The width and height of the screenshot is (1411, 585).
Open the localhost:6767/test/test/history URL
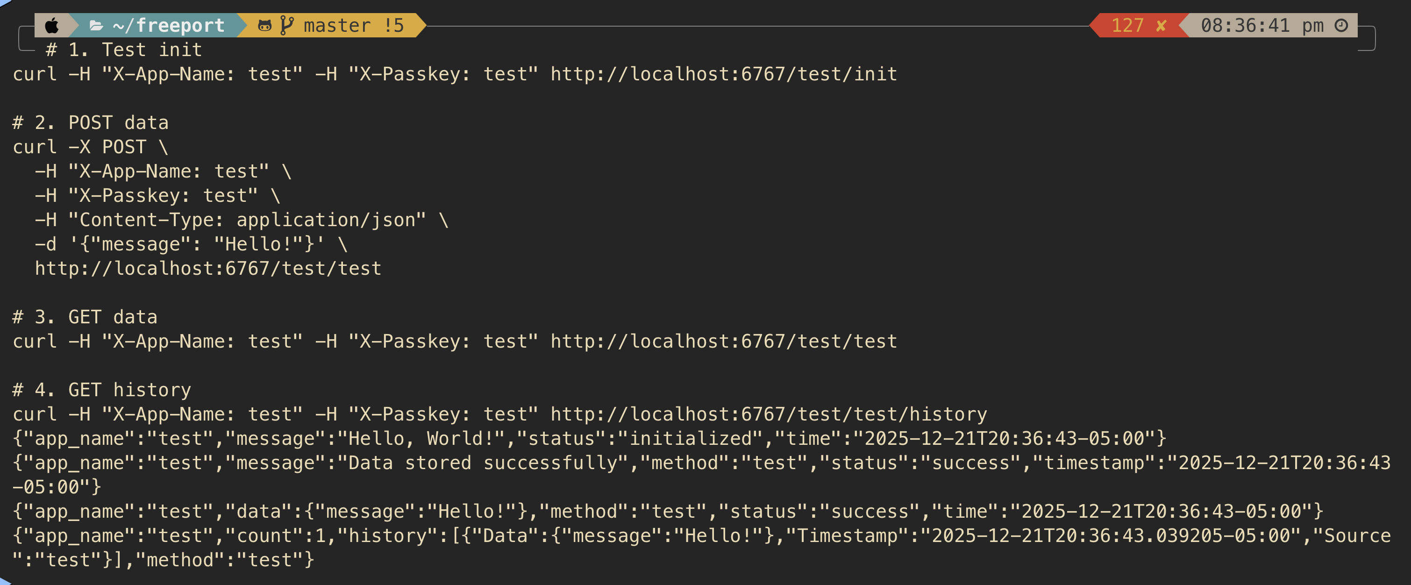pyautogui.click(x=769, y=414)
